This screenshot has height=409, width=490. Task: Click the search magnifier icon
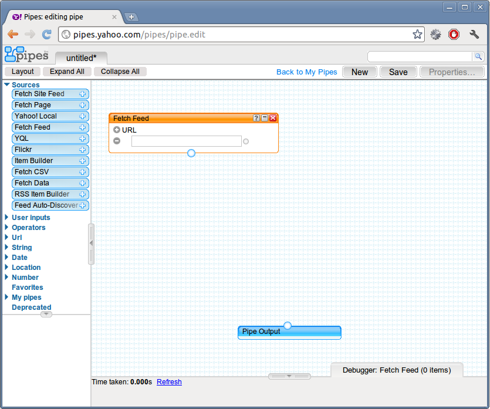[x=478, y=56]
